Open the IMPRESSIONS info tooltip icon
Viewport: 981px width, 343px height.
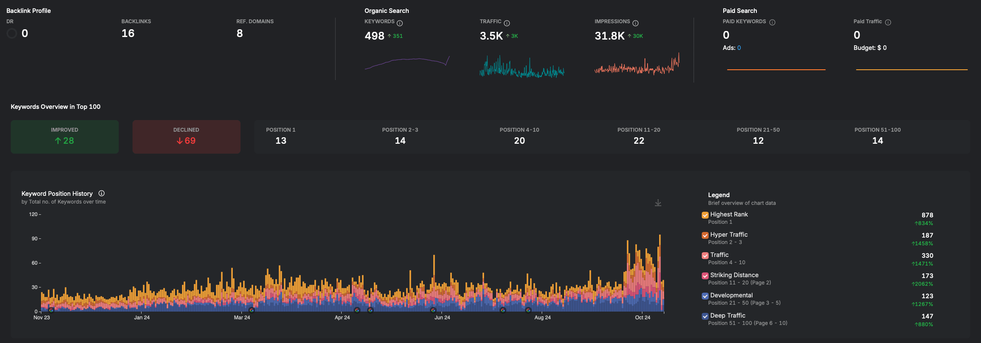pos(635,23)
